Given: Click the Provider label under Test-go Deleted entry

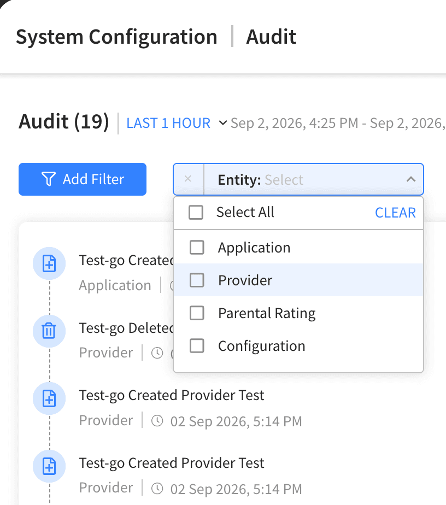Looking at the screenshot, I should coord(106,353).
